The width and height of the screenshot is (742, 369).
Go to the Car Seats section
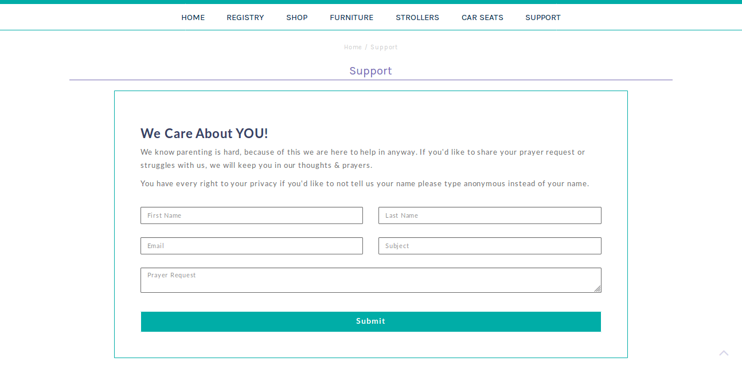482,17
